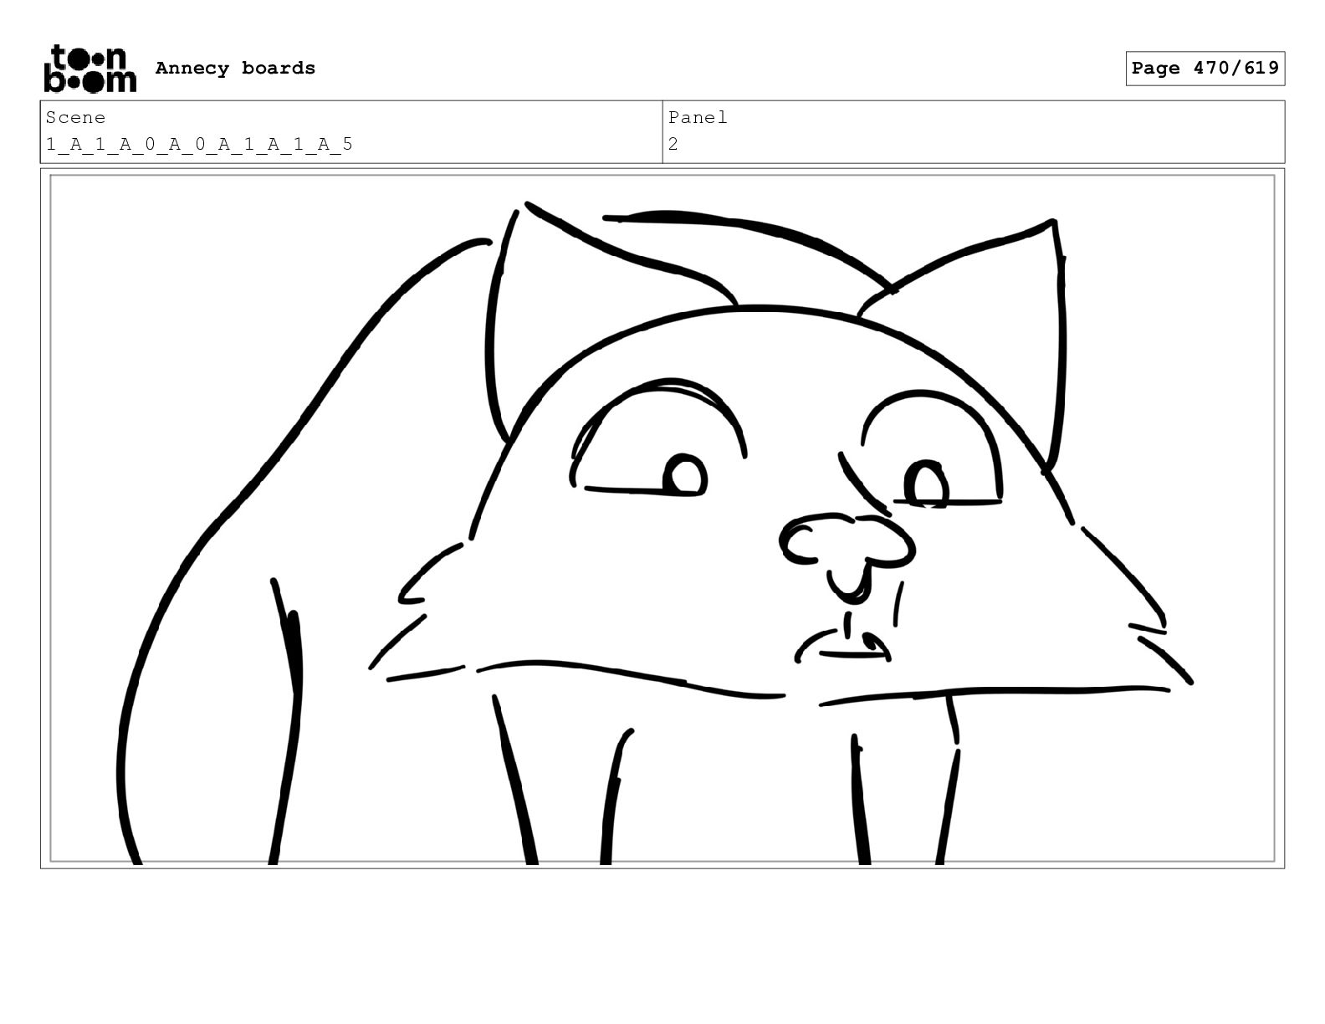Select the 'Annecy boards' title text

tap(235, 69)
